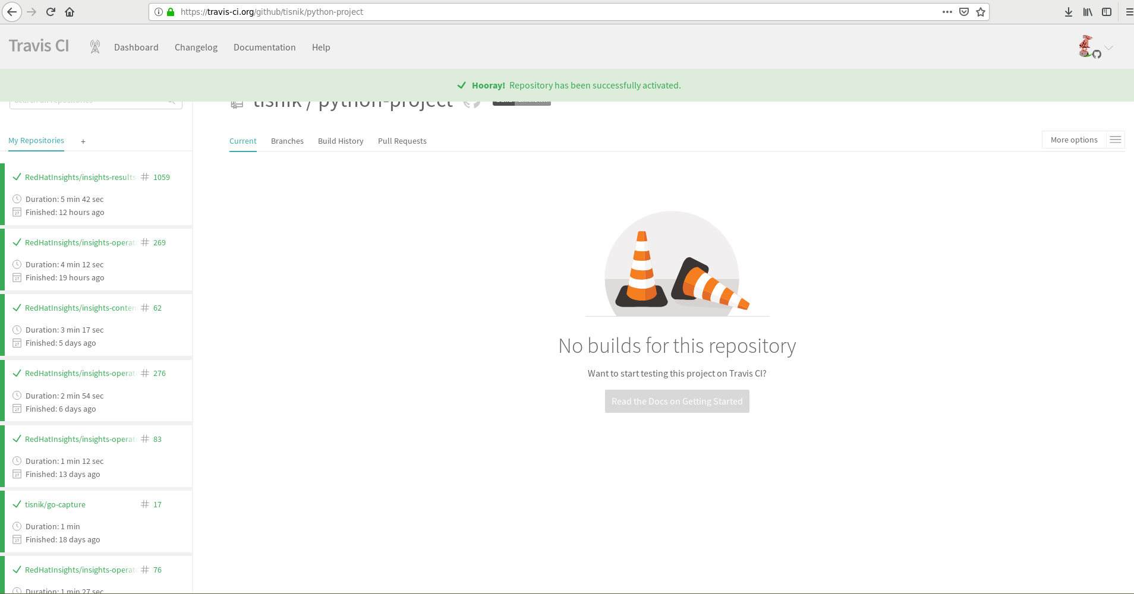Switch to the My Repositories tab
This screenshot has width=1134, height=594.
[36, 141]
